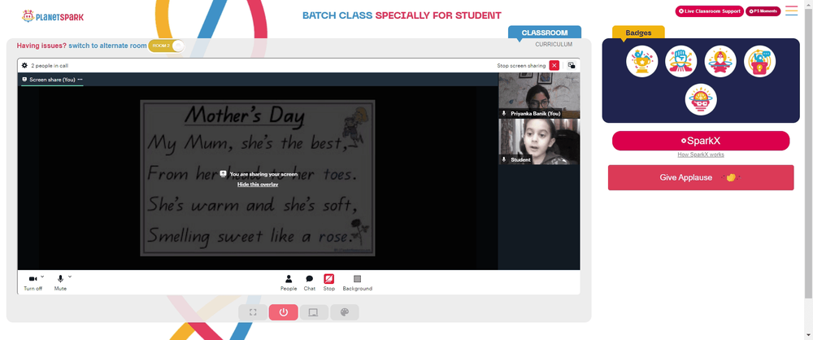Open the hamburger menu

coord(791,11)
